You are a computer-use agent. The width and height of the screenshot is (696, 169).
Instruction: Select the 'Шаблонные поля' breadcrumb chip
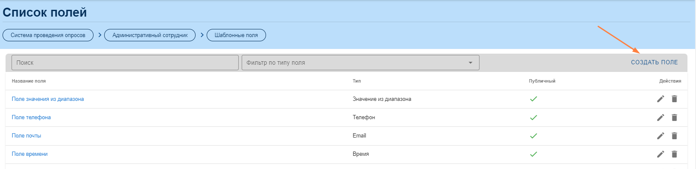tap(236, 35)
